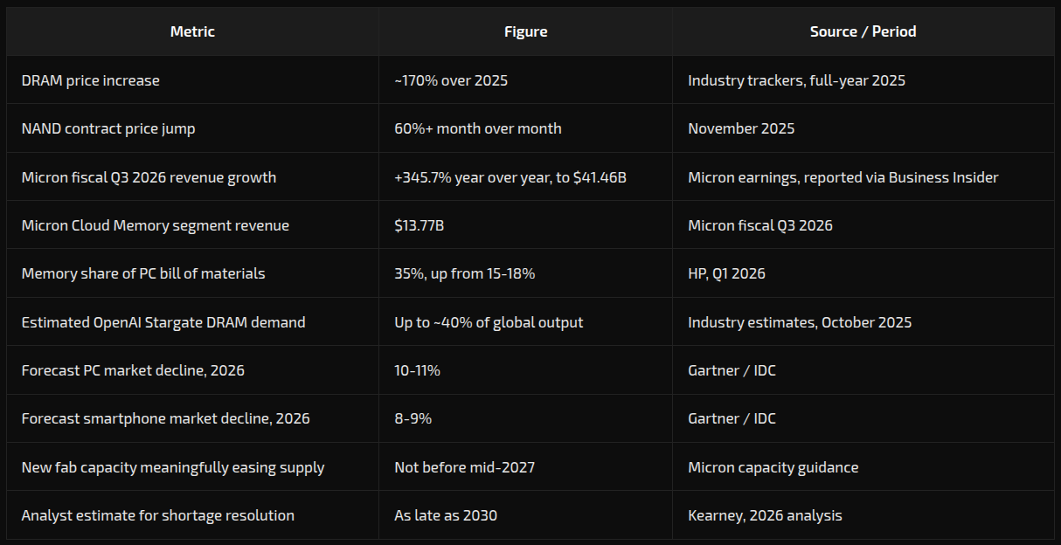The height and width of the screenshot is (545, 1061).
Task: Click the NAND contract price jump row
Action: click(530, 128)
